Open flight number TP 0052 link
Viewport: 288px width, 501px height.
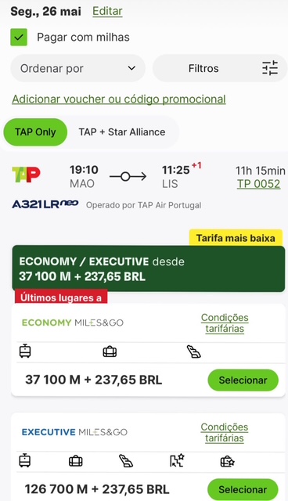(x=258, y=184)
